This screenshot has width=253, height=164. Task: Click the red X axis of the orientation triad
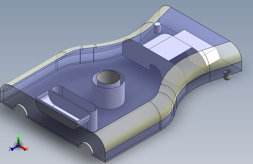[22, 148]
